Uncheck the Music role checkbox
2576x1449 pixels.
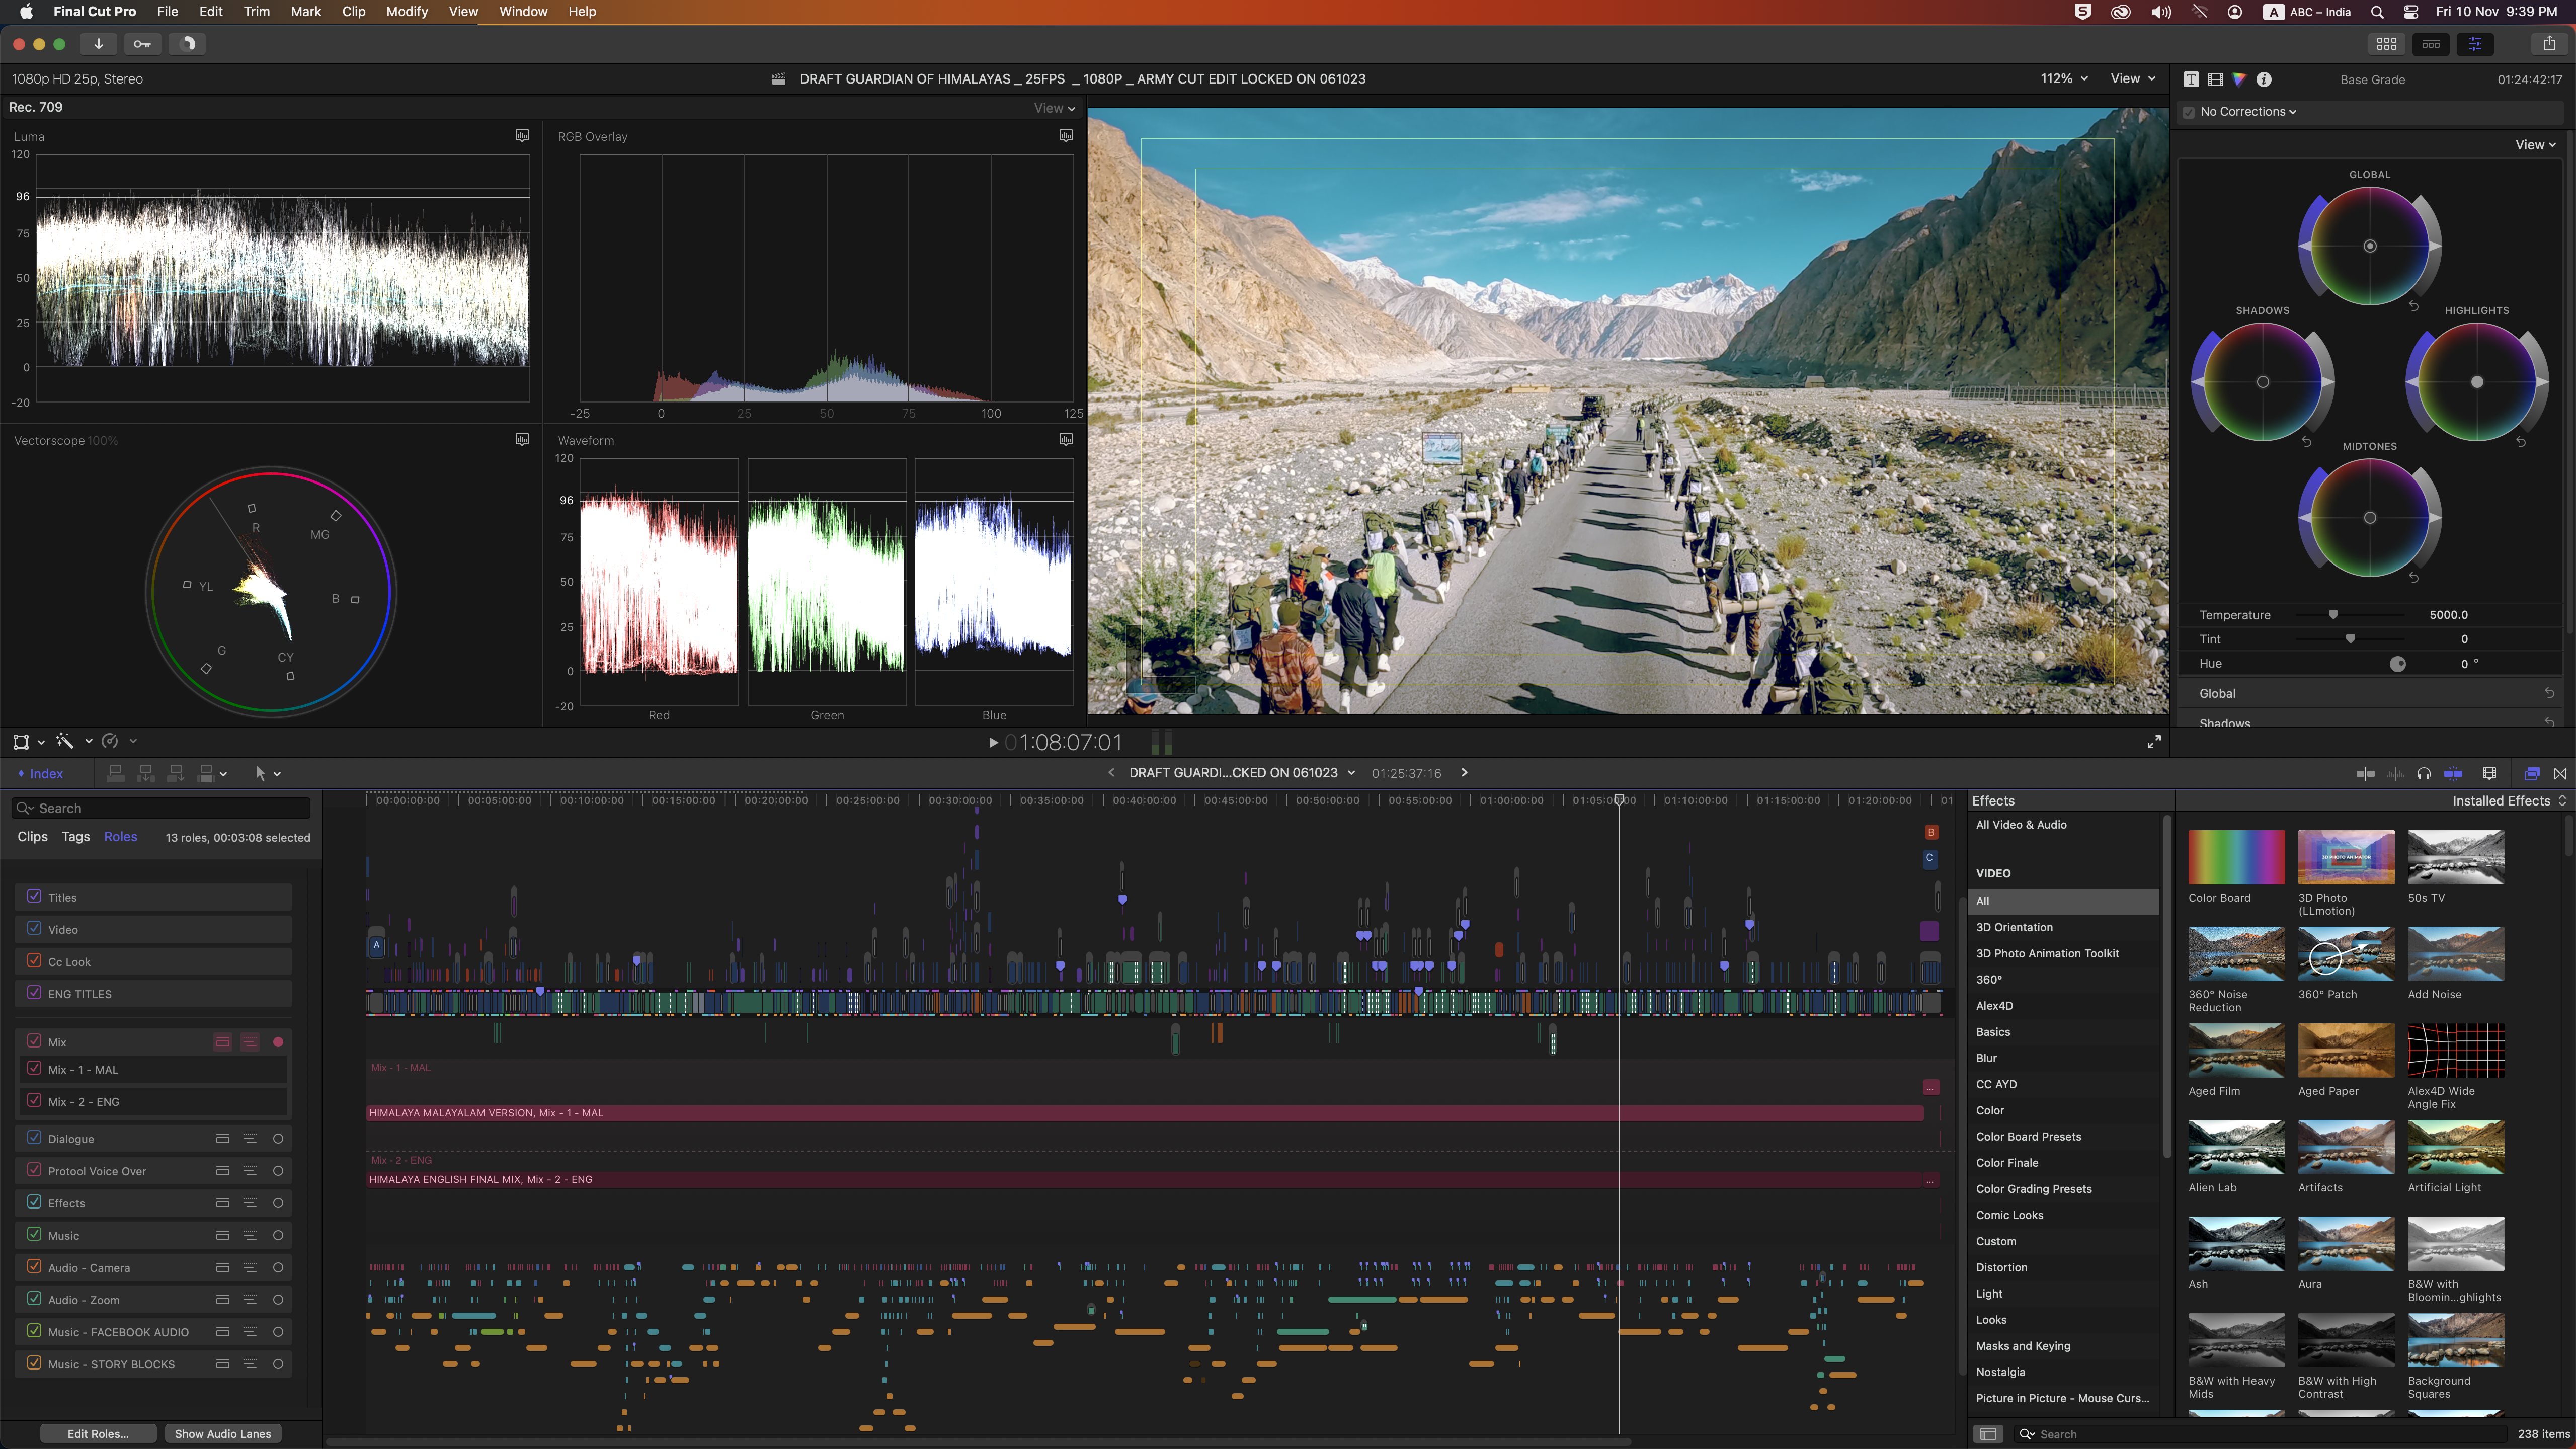tap(35, 1235)
